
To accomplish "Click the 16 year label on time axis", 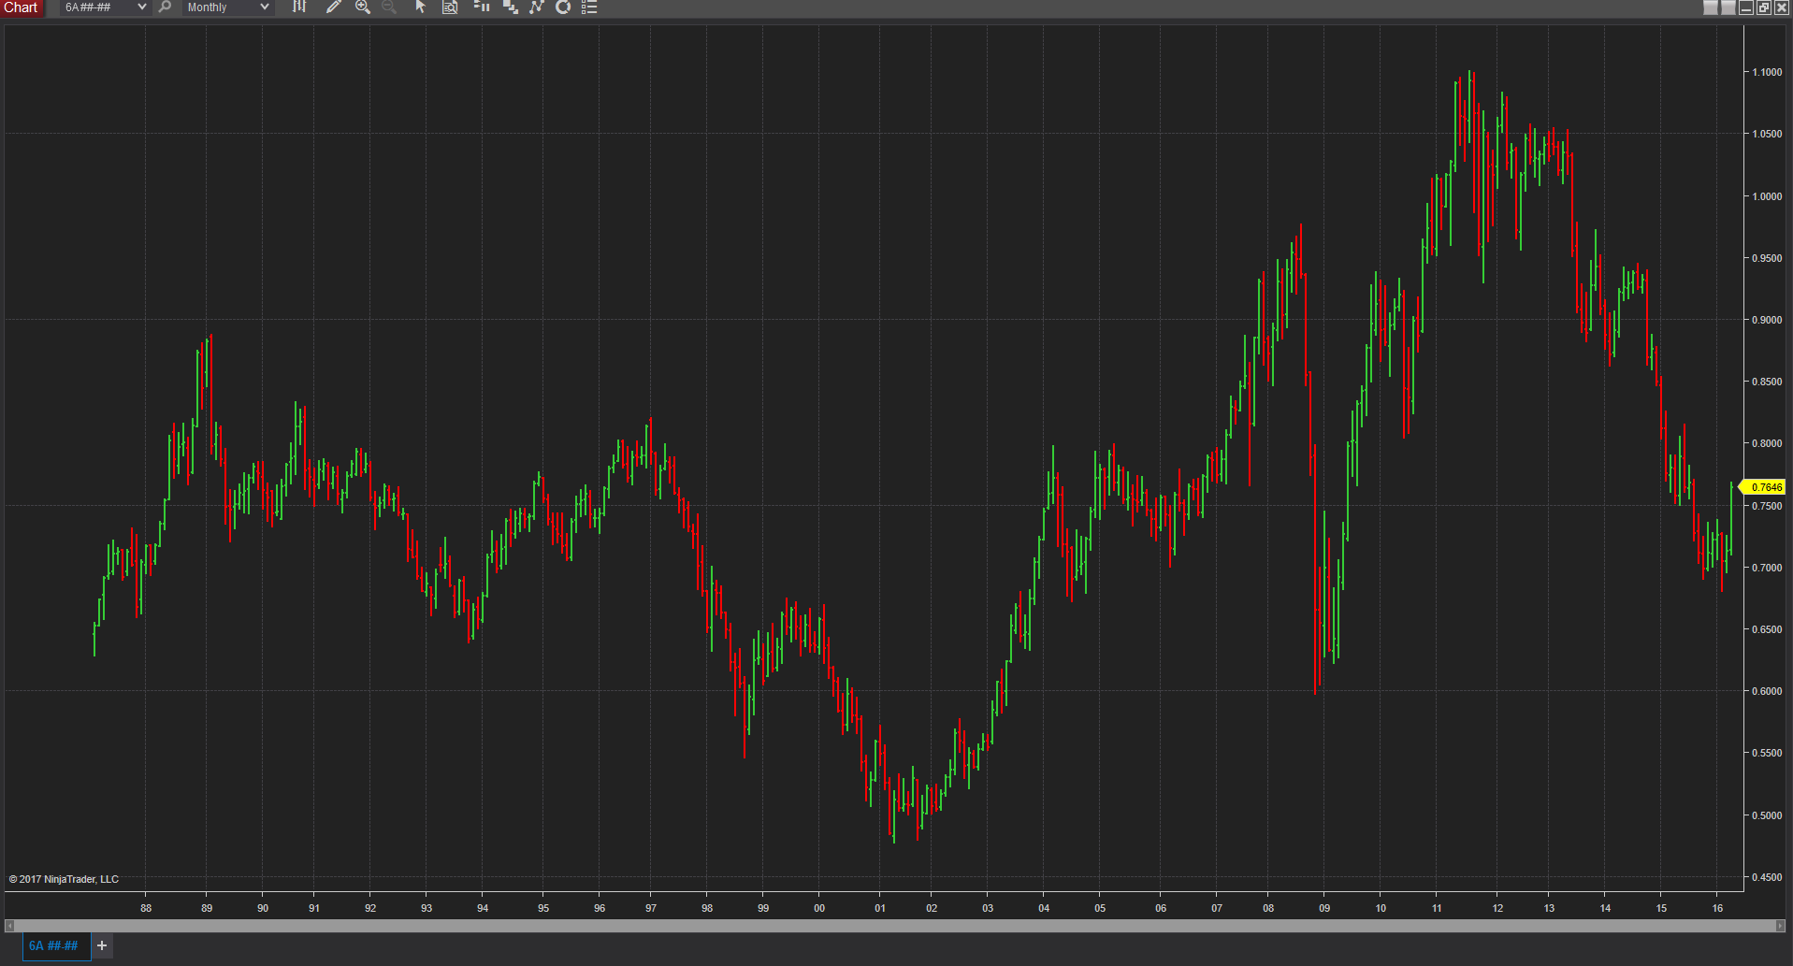I will pos(1717,908).
